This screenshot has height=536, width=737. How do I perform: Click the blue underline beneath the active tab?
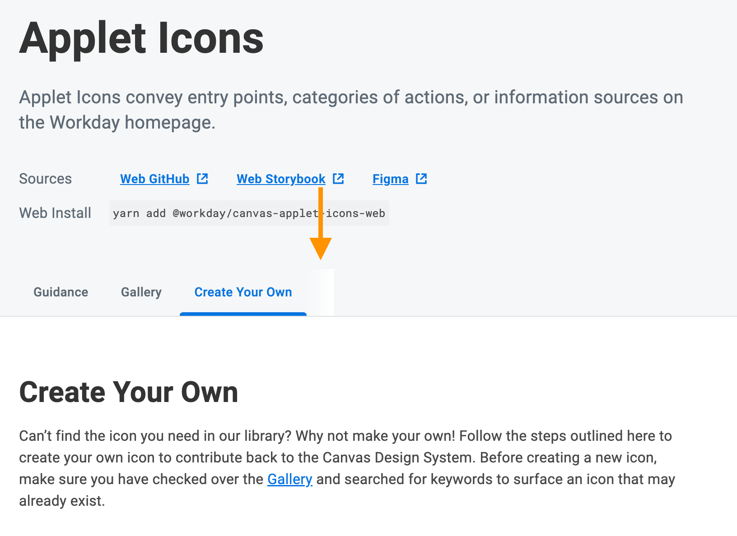[x=243, y=314]
